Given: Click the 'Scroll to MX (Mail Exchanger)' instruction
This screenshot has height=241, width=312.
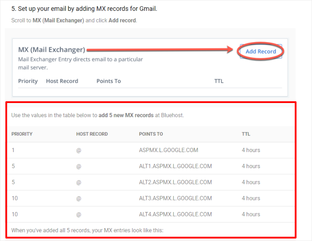Looking at the screenshot, I should tap(74, 21).
